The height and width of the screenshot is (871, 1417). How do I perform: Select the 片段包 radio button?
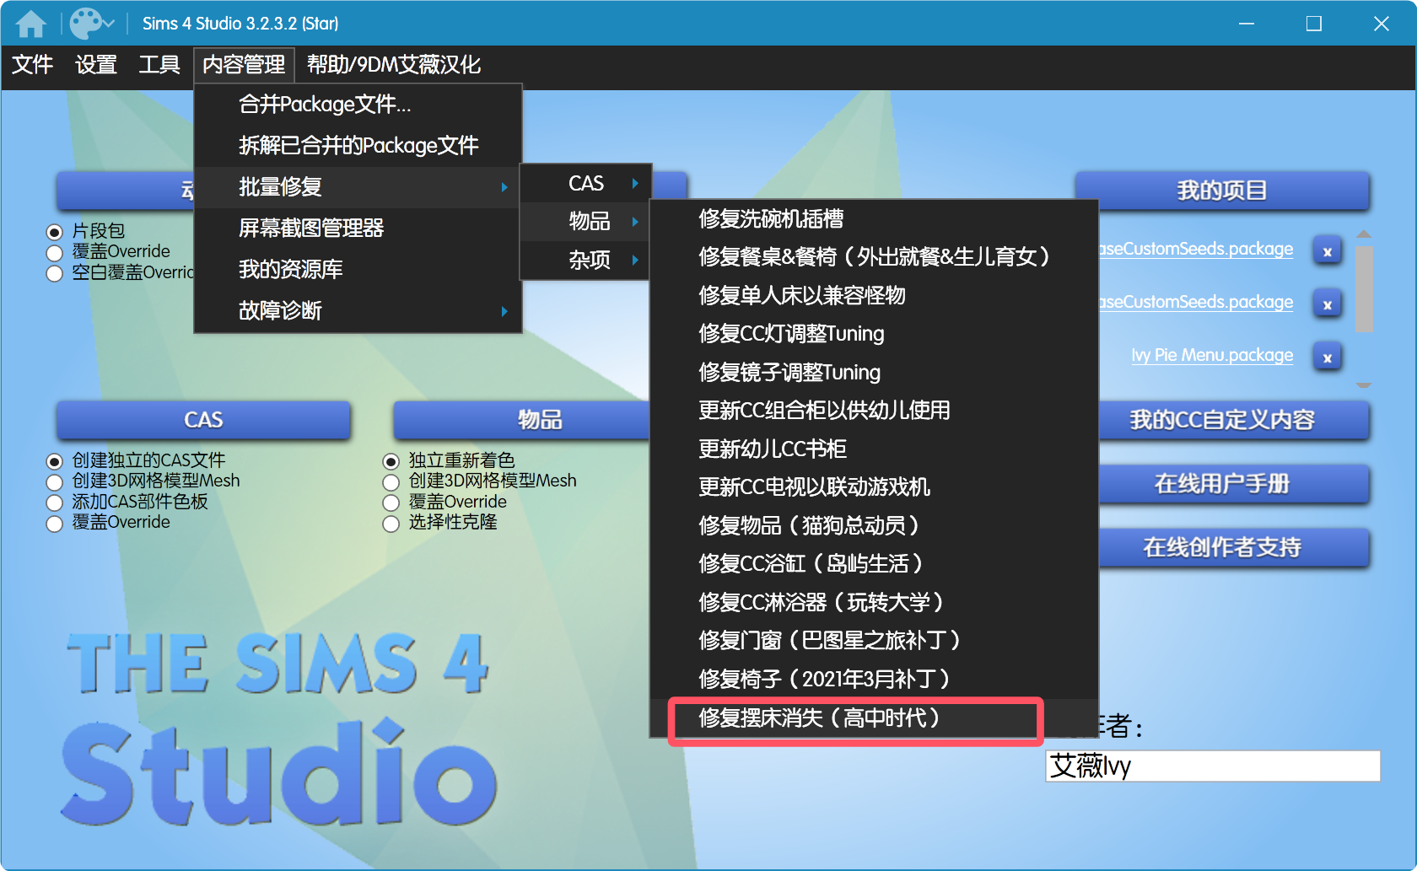click(x=55, y=232)
